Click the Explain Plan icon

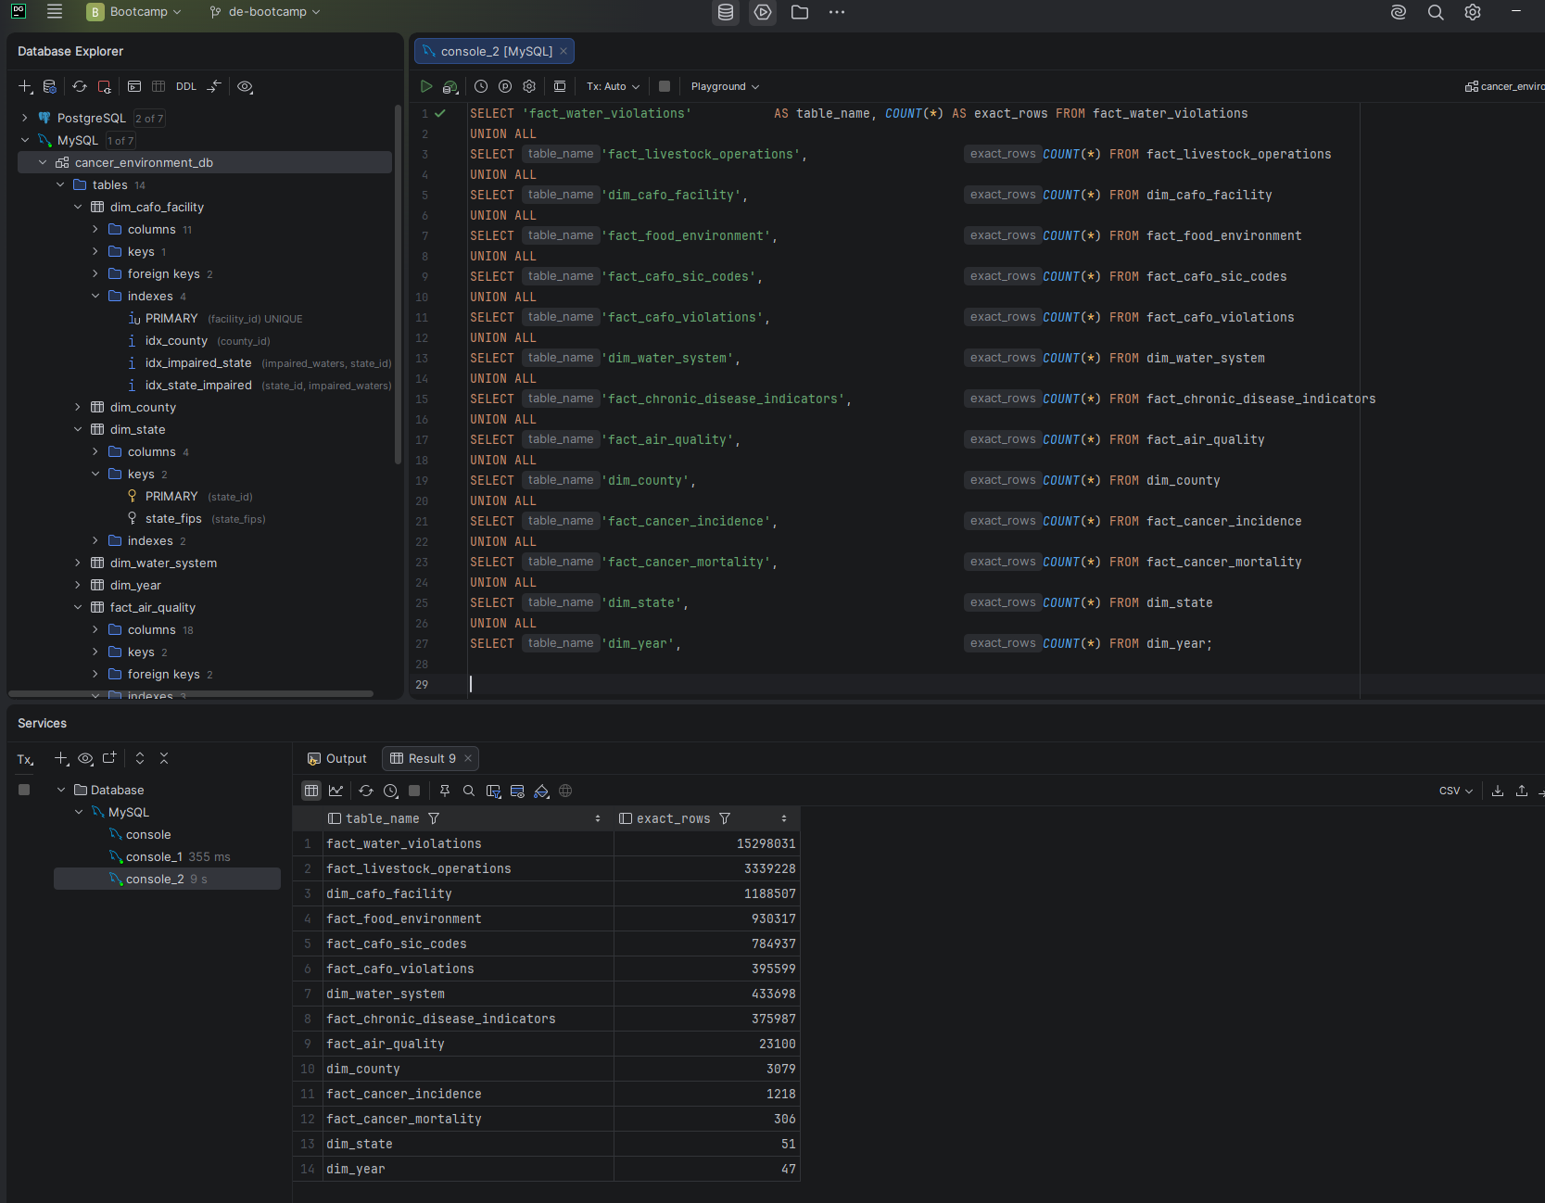[450, 86]
